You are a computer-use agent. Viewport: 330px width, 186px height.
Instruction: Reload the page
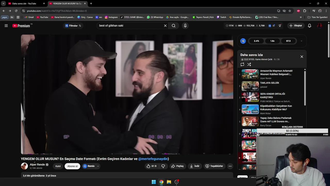coord(16,11)
